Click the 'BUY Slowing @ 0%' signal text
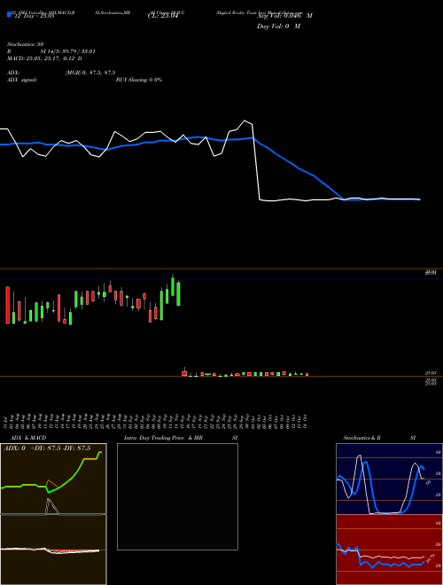The height and width of the screenshot is (585, 443). tap(139, 80)
